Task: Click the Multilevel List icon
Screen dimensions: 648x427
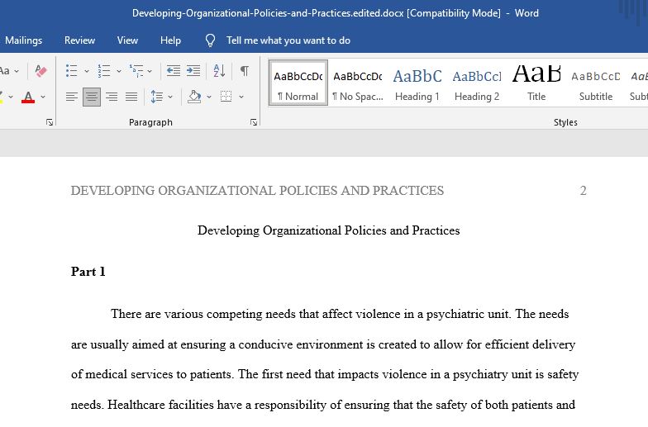Action: click(x=136, y=71)
